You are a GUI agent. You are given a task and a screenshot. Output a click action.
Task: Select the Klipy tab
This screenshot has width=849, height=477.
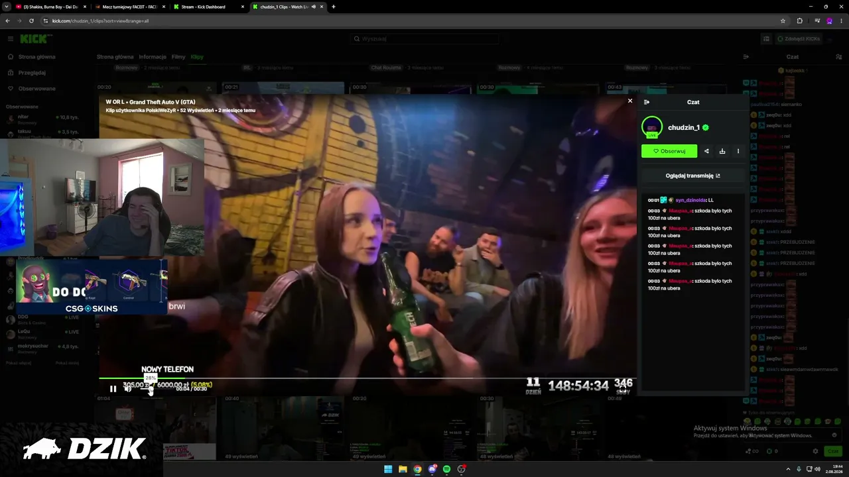[197, 57]
